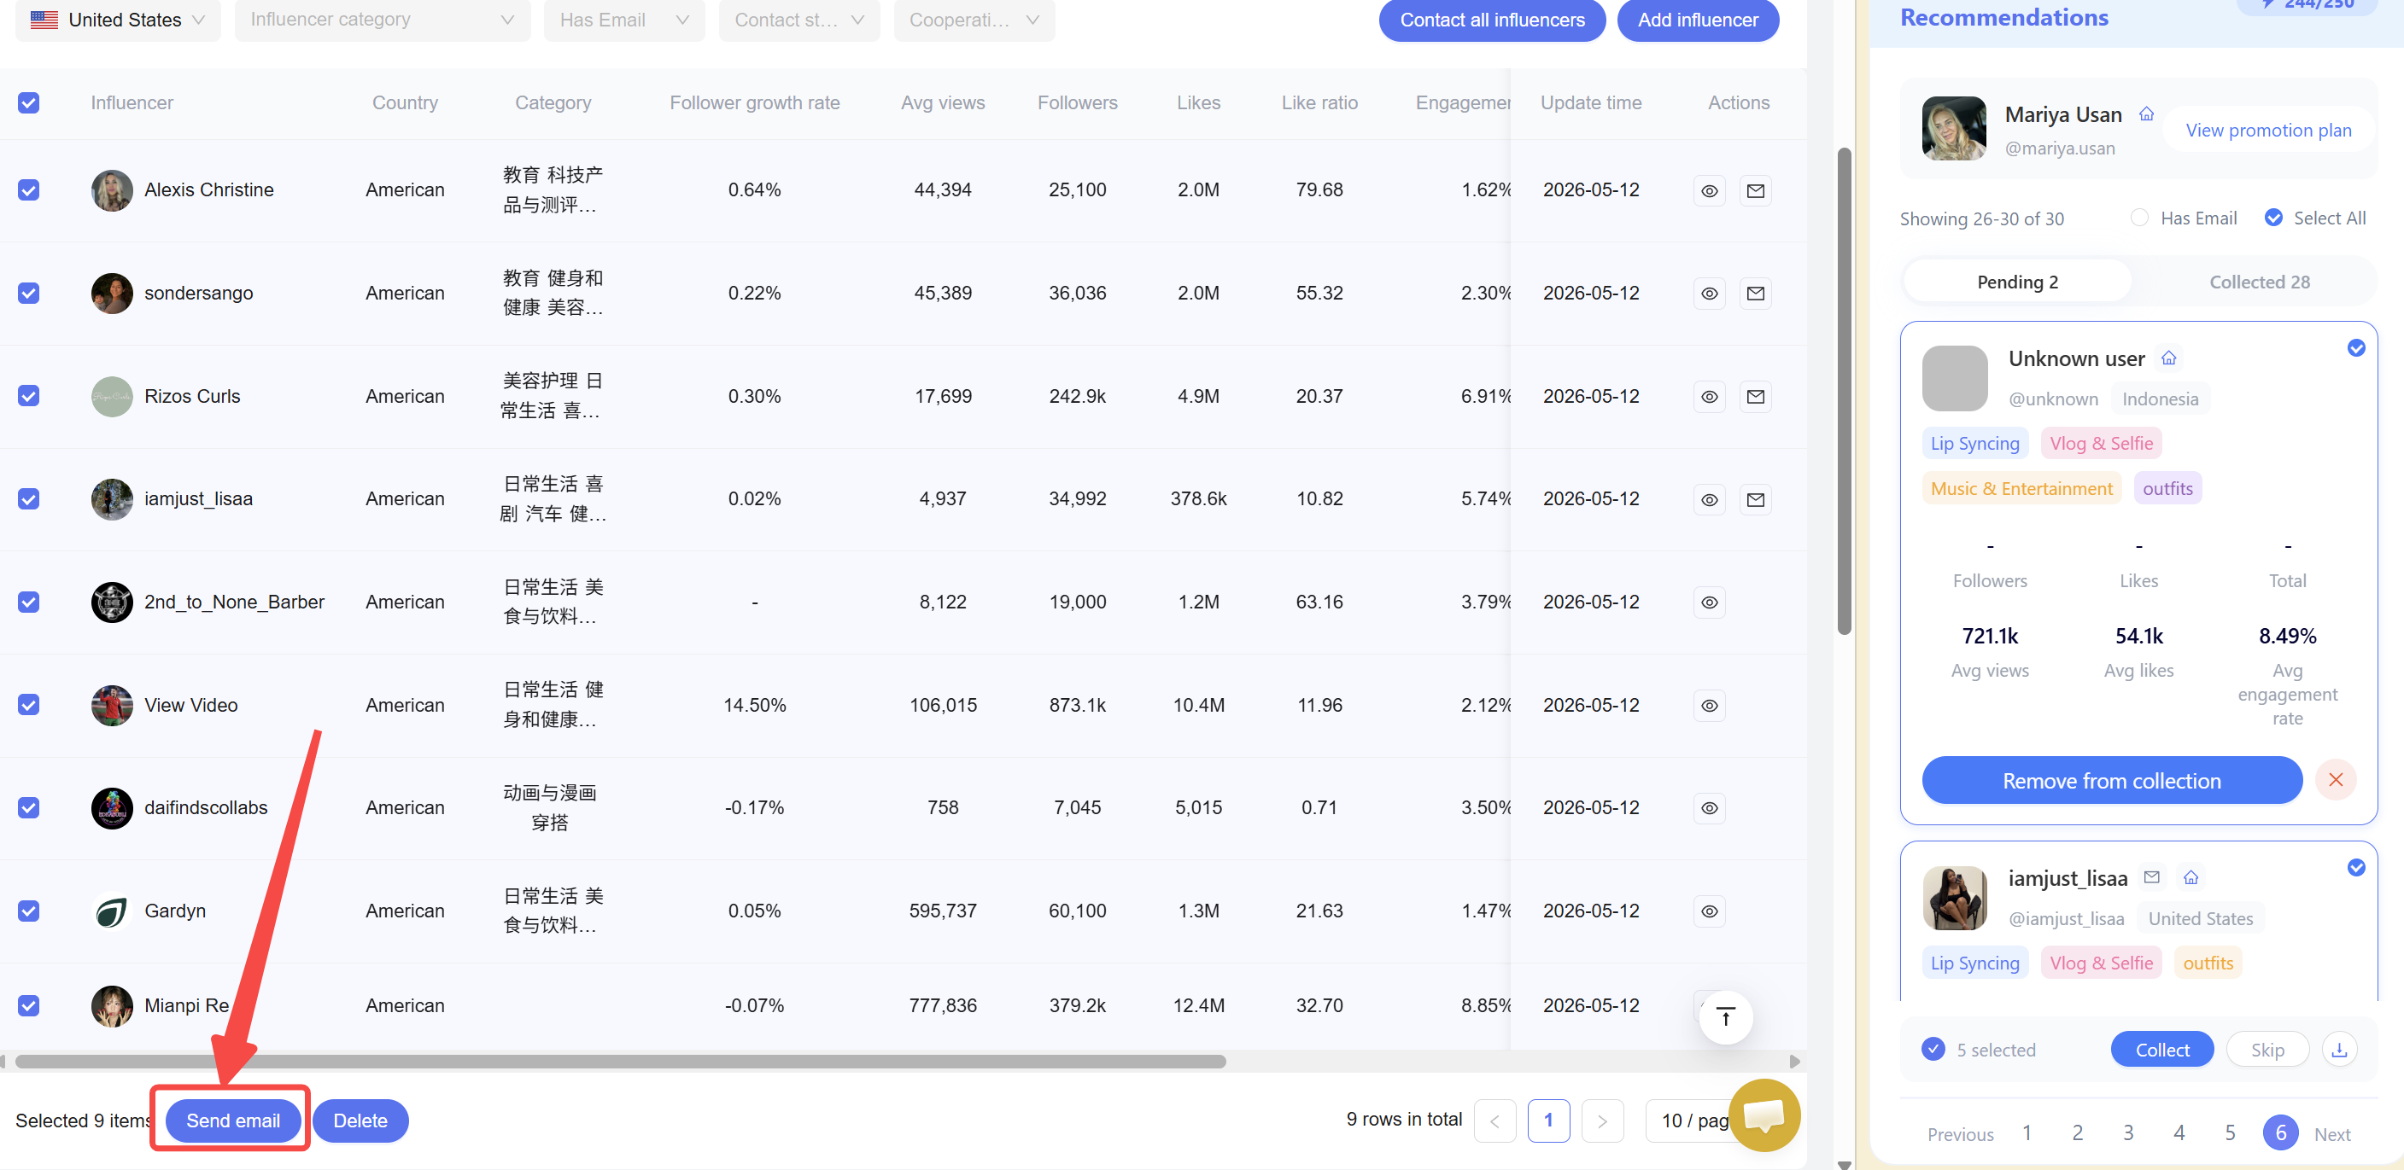Image resolution: width=2404 pixels, height=1170 pixels.
Task: Click Add influencer button
Action: point(1698,20)
